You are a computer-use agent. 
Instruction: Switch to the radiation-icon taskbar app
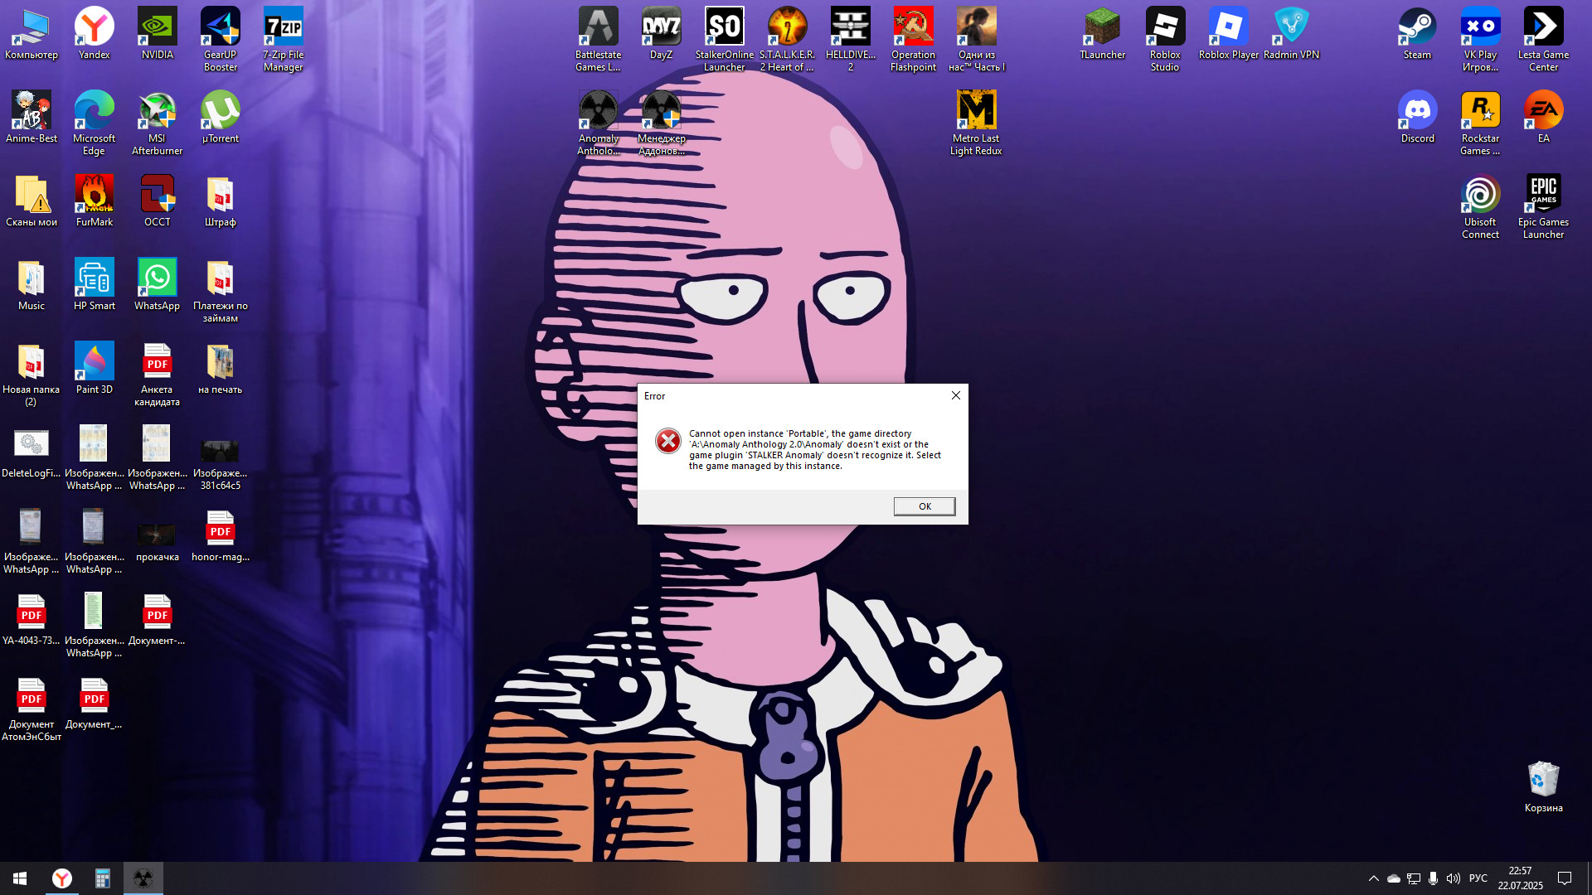[143, 878]
